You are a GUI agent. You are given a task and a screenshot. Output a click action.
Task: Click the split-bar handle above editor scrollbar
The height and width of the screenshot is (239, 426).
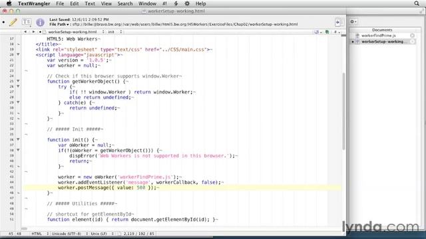tap(343, 35)
